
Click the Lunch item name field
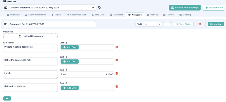click(x=31, y=75)
